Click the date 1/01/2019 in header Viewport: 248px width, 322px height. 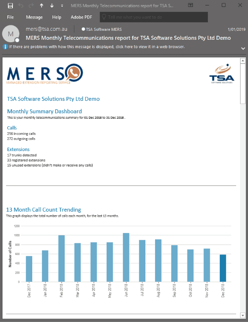pyautogui.click(x=237, y=29)
